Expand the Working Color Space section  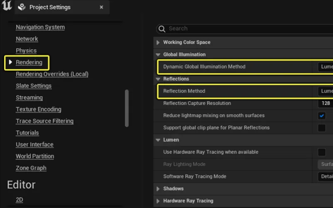158,42
